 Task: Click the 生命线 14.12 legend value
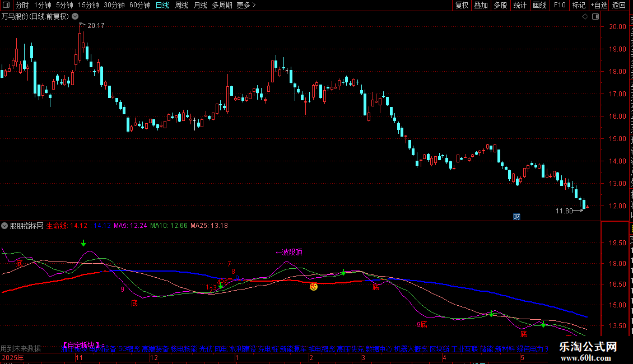tap(67, 226)
